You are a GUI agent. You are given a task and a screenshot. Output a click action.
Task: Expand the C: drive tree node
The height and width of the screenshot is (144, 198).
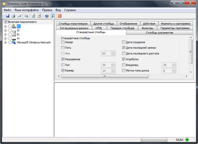pos(5,26)
